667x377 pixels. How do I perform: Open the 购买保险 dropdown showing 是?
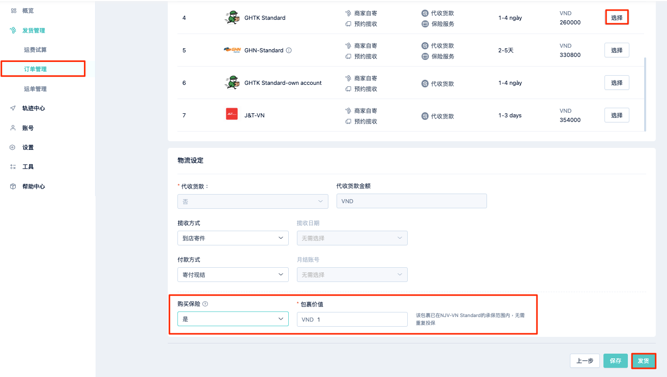(x=233, y=319)
